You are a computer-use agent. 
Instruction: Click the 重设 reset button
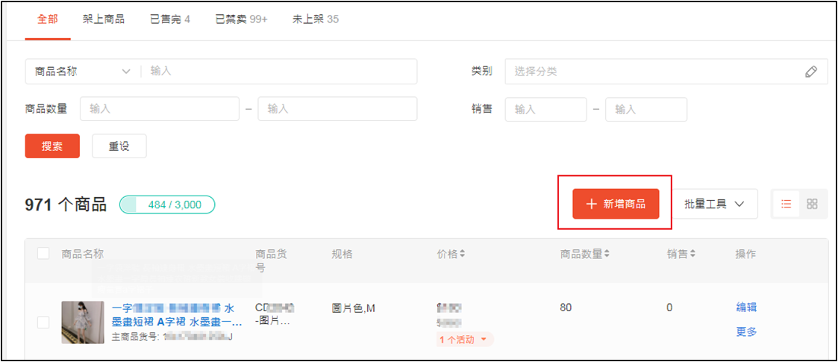coord(119,146)
